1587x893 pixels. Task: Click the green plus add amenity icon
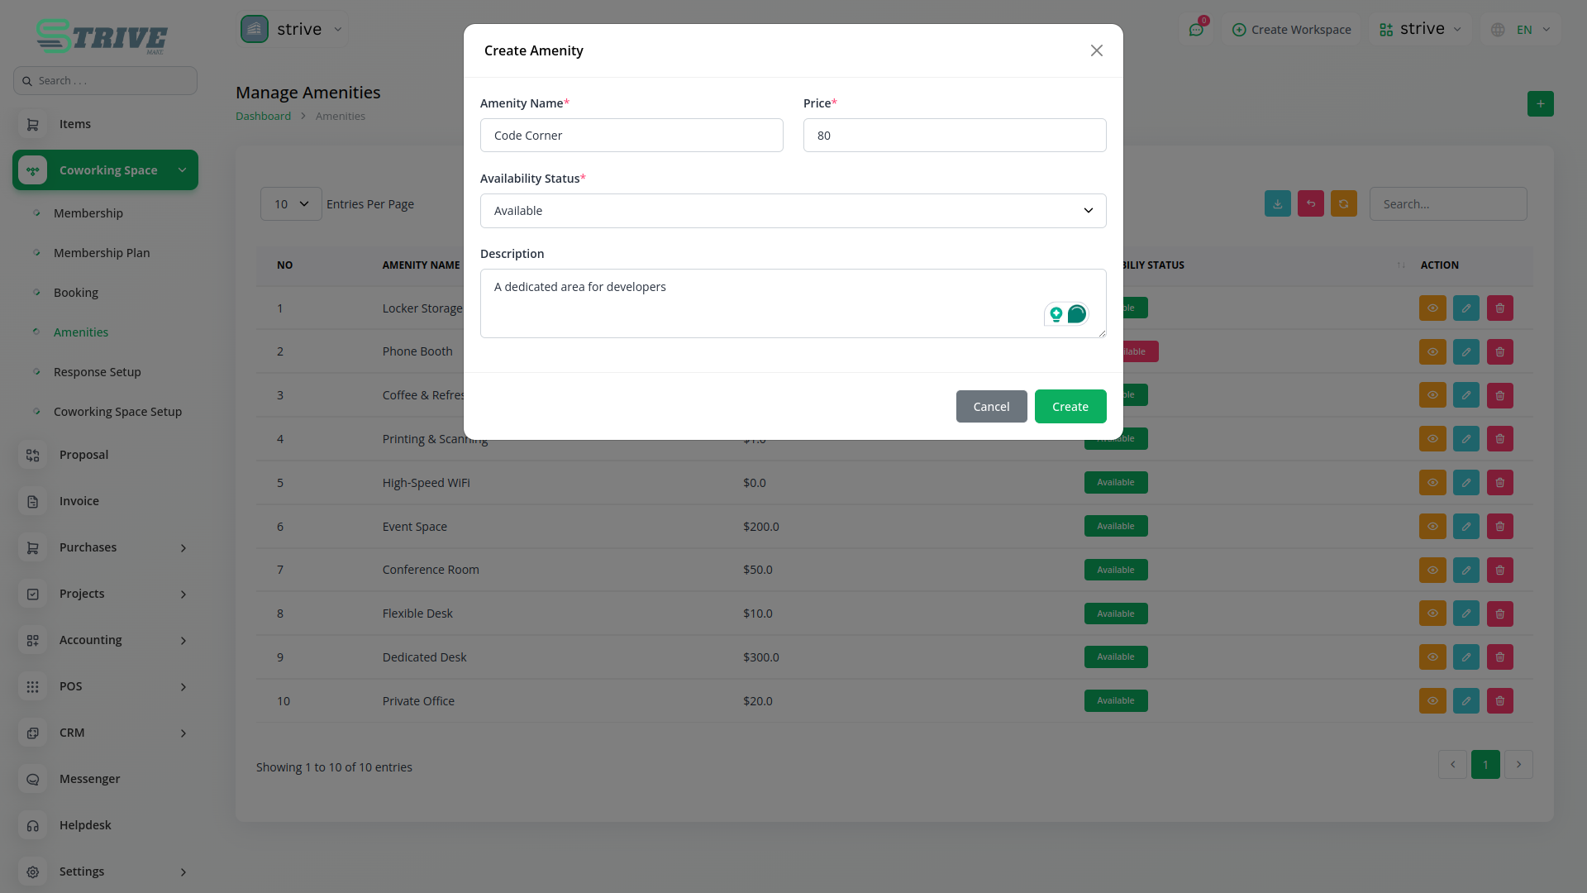click(1540, 104)
